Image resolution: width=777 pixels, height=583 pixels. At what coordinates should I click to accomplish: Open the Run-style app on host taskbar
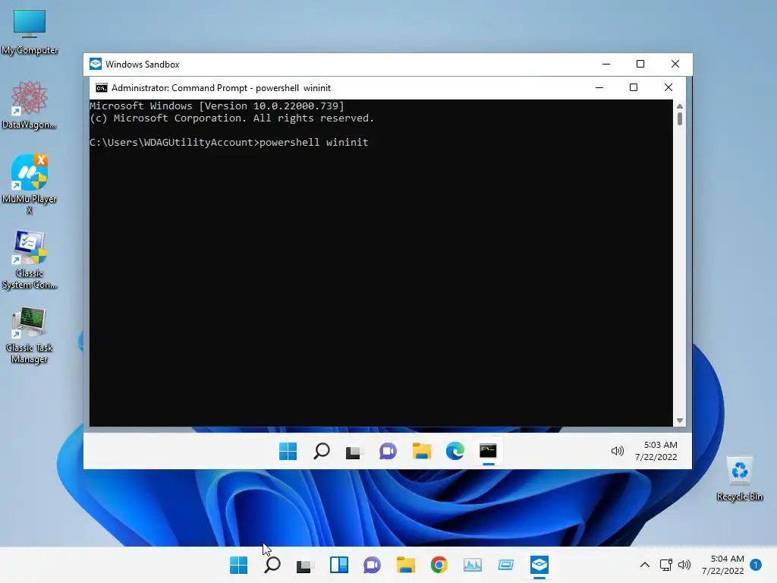click(x=506, y=565)
